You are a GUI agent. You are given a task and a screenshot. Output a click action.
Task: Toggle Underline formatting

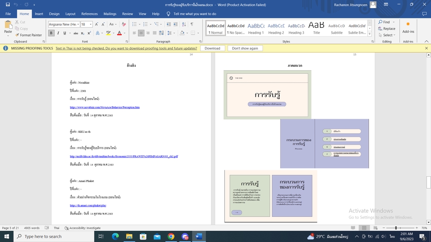point(65,33)
